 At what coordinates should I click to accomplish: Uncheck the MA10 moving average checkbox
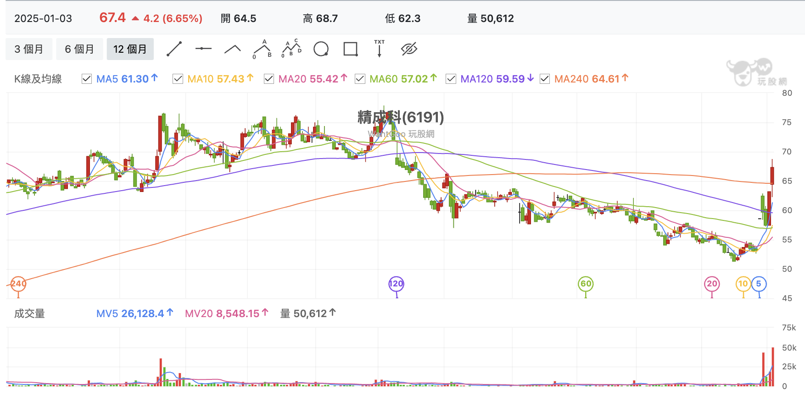pyautogui.click(x=178, y=79)
